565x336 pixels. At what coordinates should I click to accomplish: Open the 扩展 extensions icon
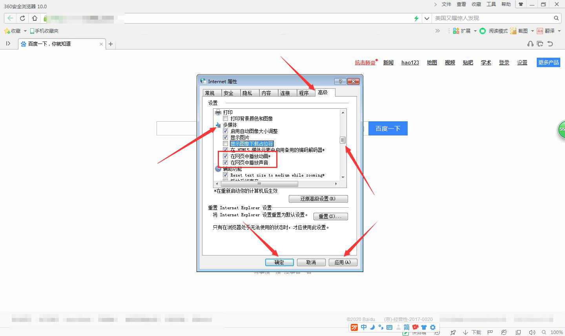(456, 31)
